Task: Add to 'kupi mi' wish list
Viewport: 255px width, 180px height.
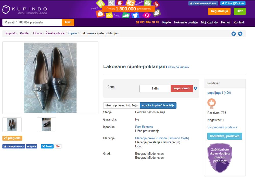Action: click(158, 105)
